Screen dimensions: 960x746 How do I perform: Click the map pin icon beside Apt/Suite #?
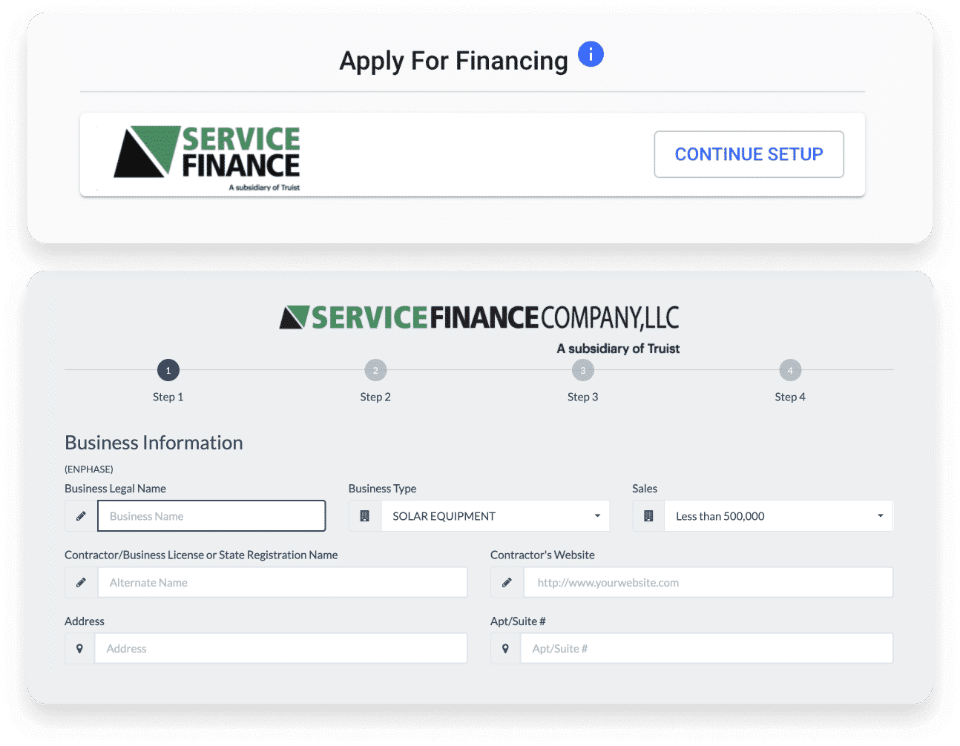click(x=505, y=649)
